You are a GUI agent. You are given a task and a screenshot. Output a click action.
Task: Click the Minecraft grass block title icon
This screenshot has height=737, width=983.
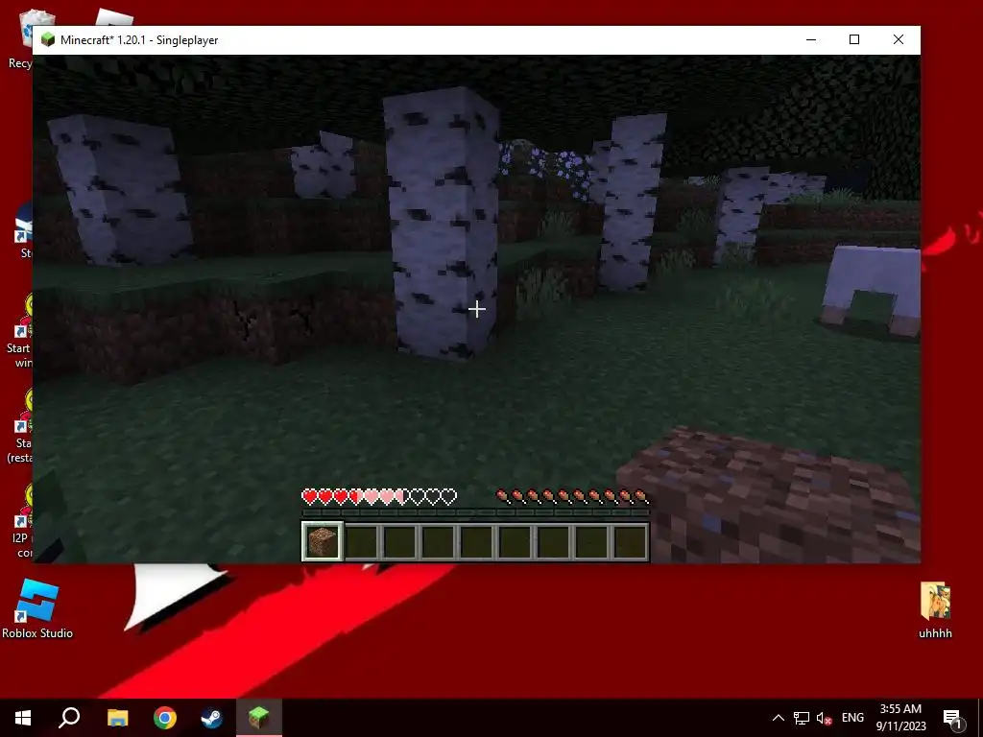click(48, 40)
